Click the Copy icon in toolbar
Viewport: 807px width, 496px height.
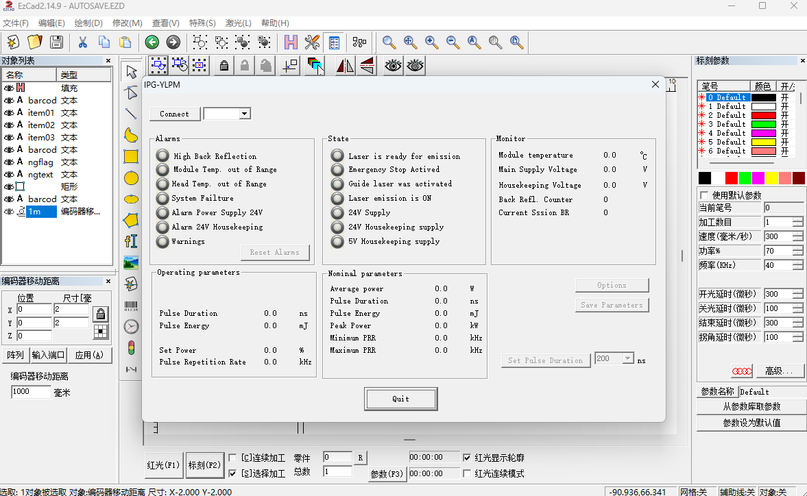pos(104,42)
